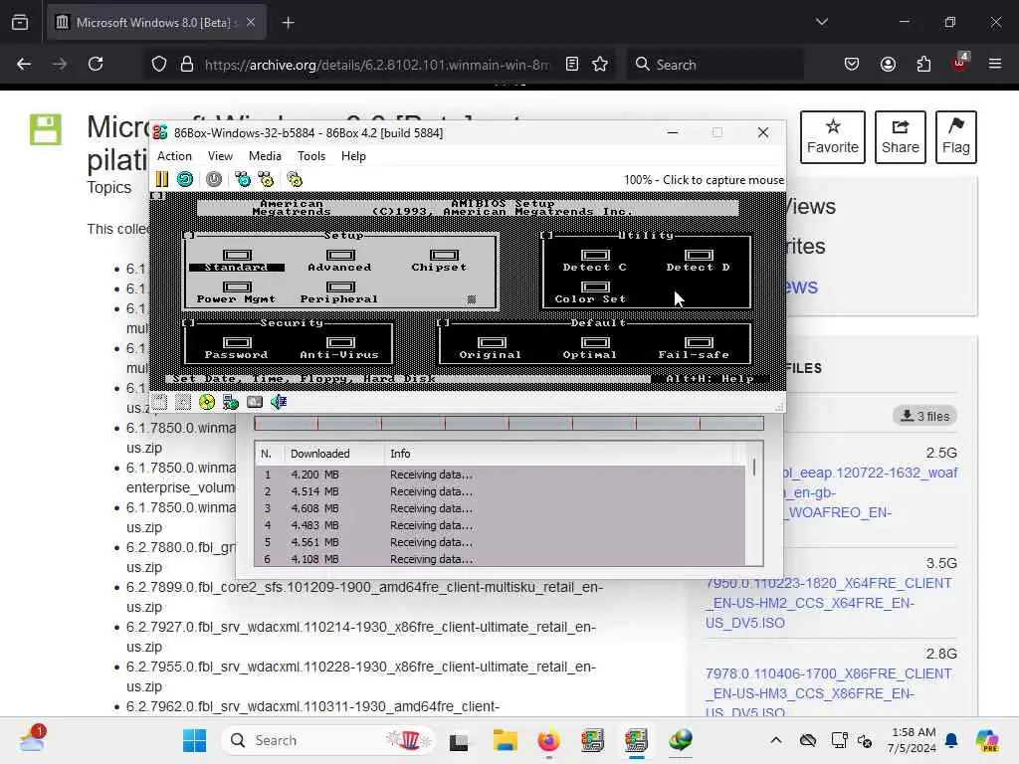Open the Windows Start menu
1019x764 pixels.
194,740
